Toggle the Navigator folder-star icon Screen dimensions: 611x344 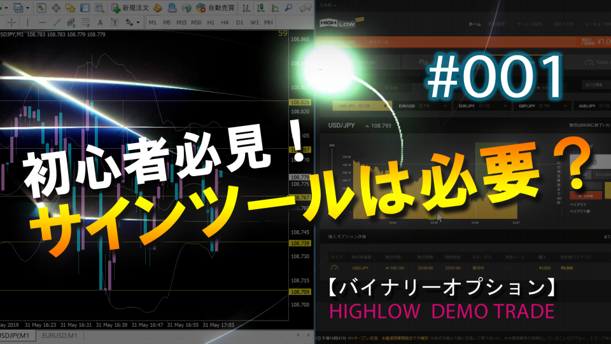tap(70, 8)
